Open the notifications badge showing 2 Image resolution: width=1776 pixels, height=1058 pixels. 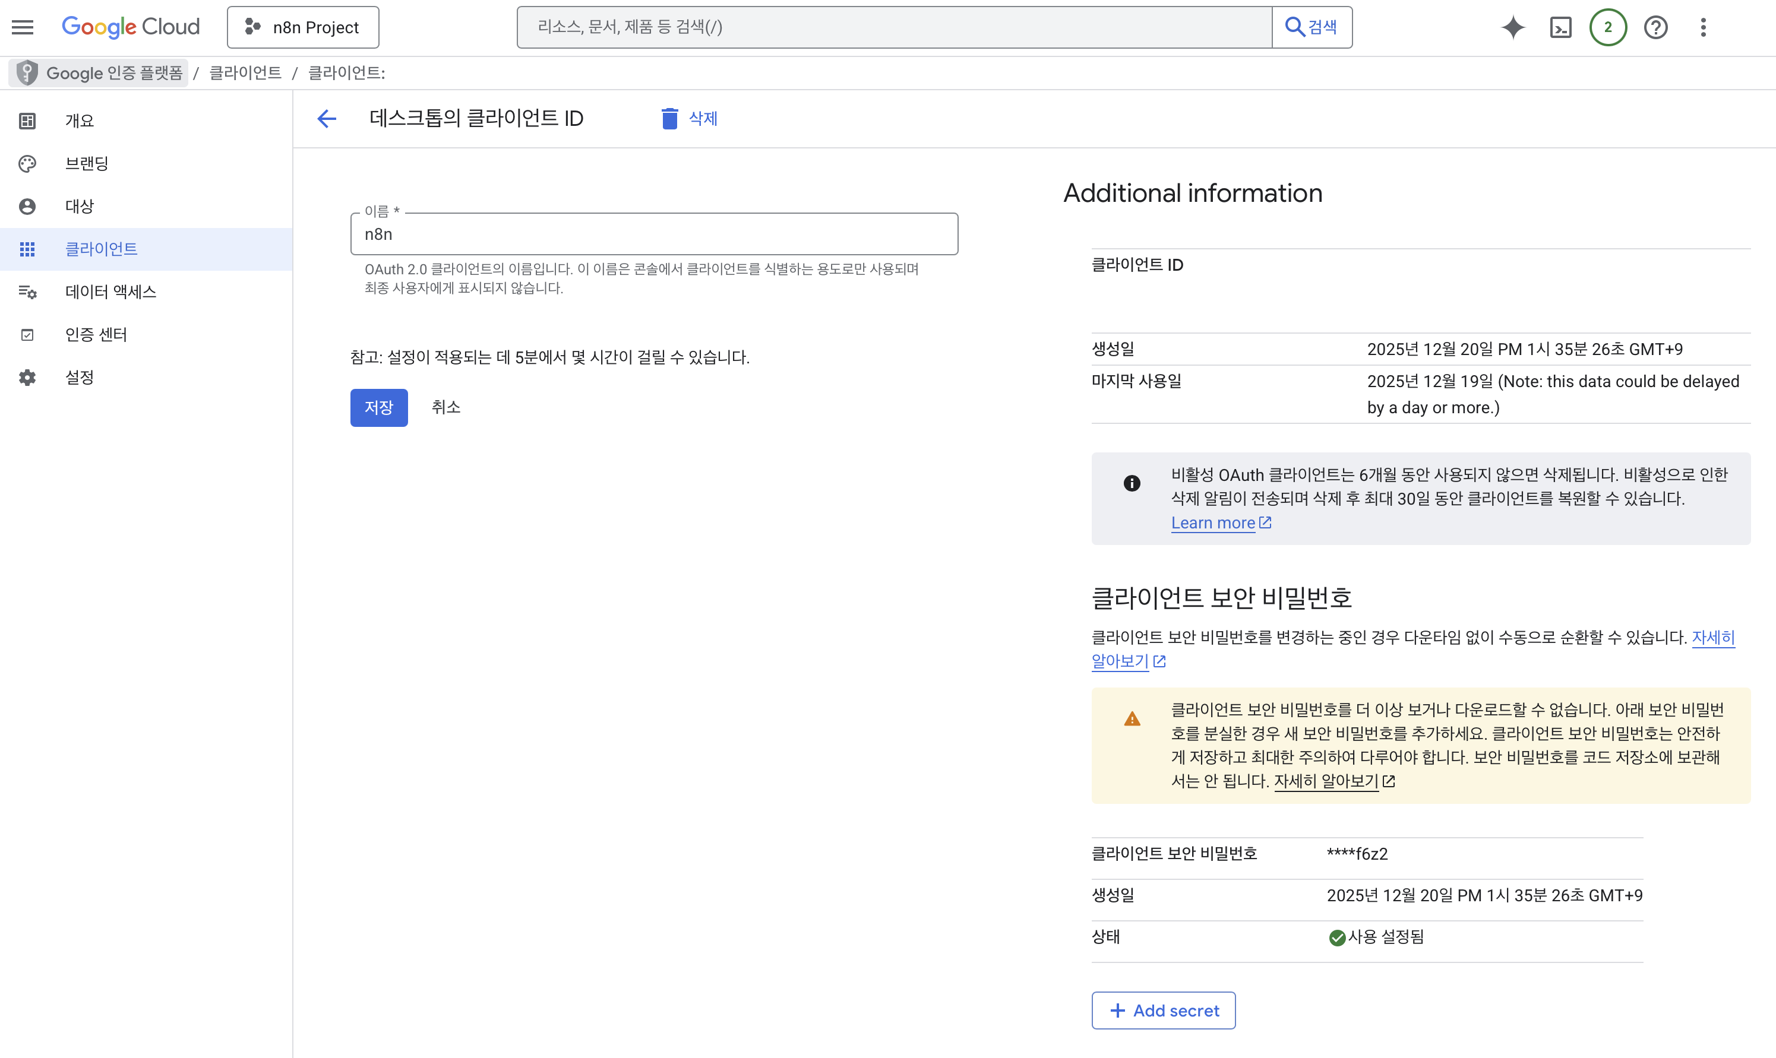click(x=1608, y=27)
